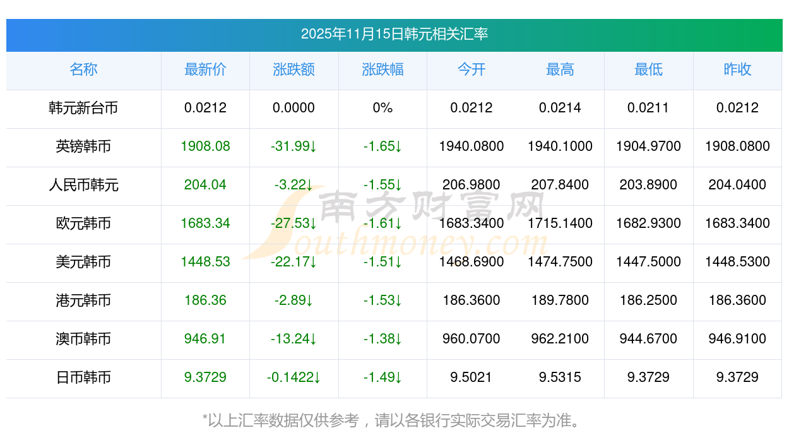Click the down arrow next to -3.22
This screenshot has width=789, height=440.
pyautogui.click(x=309, y=186)
